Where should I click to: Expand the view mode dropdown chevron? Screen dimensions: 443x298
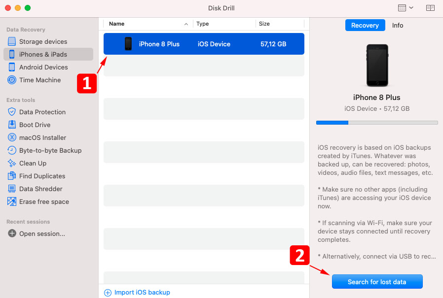[411, 7]
